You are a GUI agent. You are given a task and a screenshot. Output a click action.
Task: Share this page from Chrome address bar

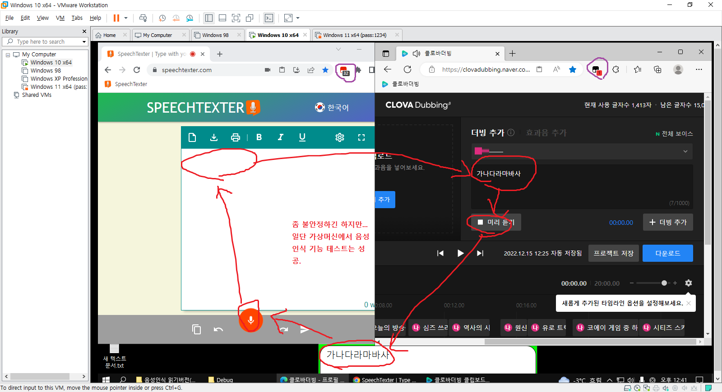311,70
